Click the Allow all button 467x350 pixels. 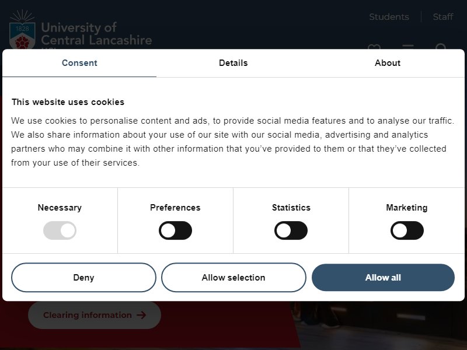pos(383,278)
